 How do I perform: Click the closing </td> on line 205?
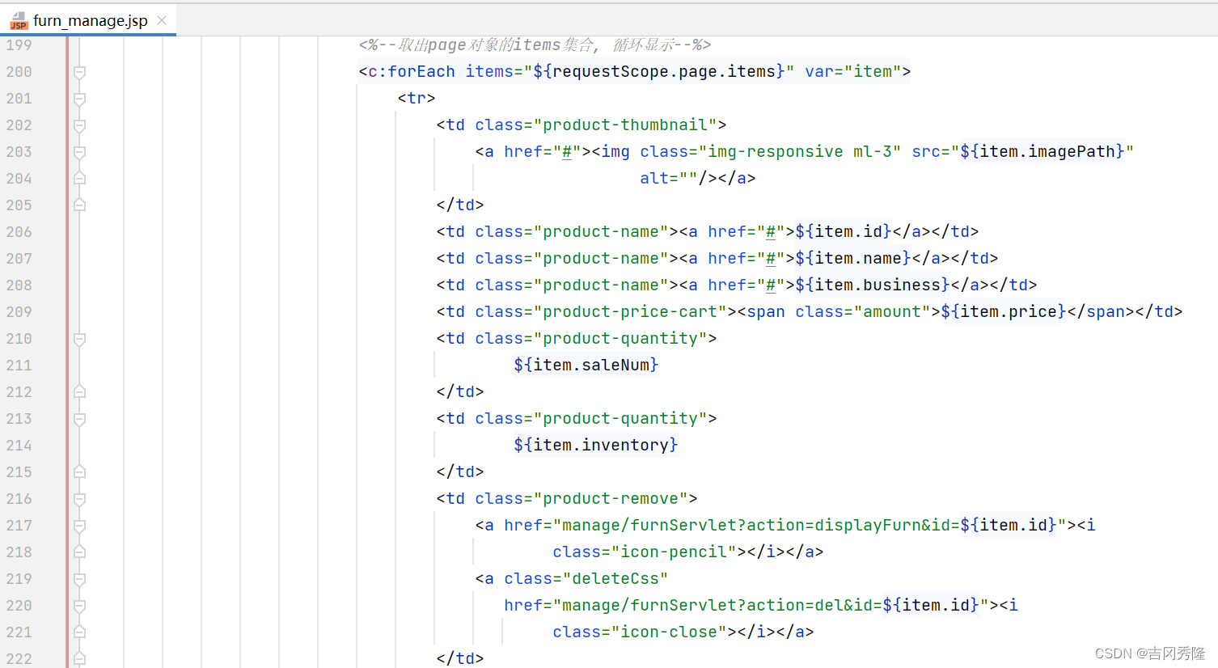[460, 205]
